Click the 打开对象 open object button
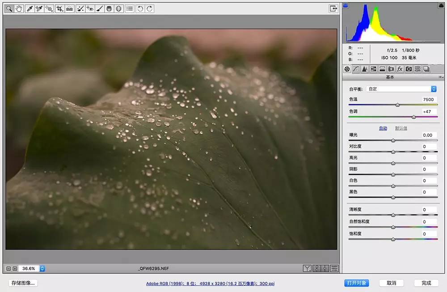447x292 pixels. click(357, 283)
